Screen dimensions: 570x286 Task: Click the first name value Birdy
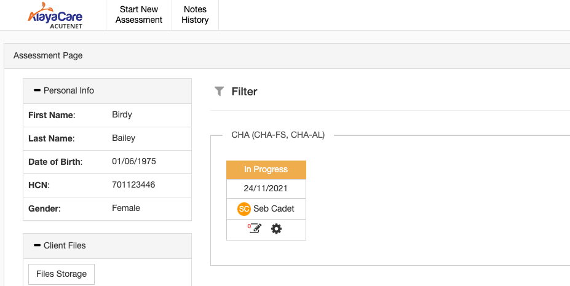click(x=122, y=114)
